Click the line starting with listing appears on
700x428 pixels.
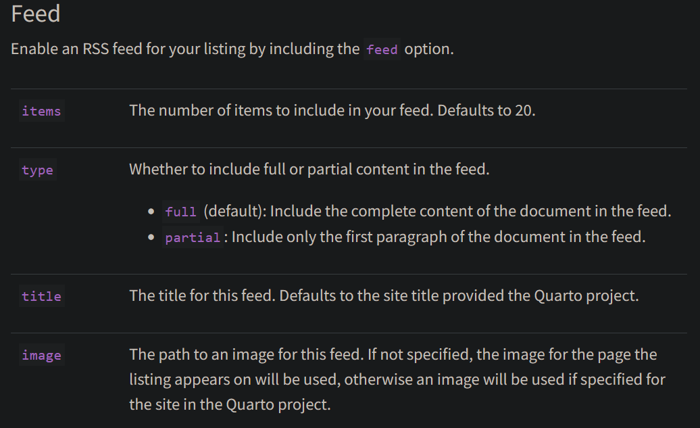coord(397,380)
